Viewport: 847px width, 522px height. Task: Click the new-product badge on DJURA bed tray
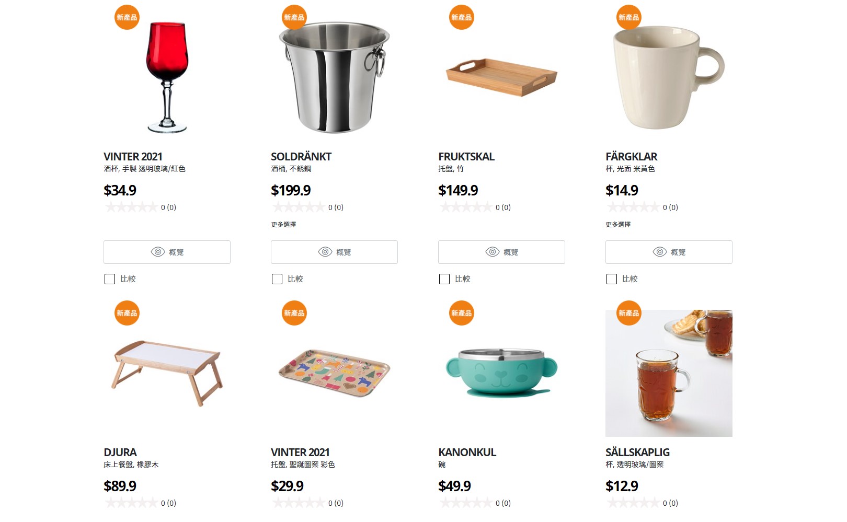tap(127, 313)
